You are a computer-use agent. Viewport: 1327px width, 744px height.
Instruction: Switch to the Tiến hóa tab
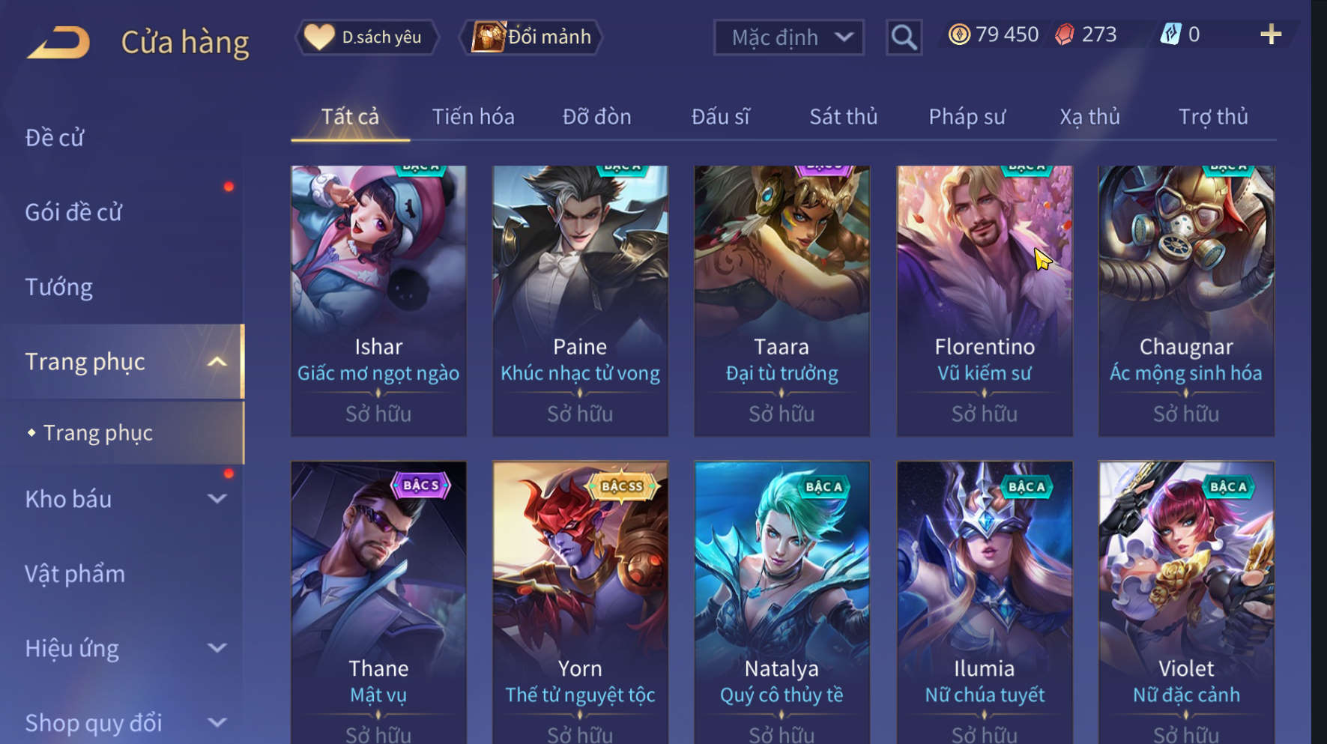474,117
